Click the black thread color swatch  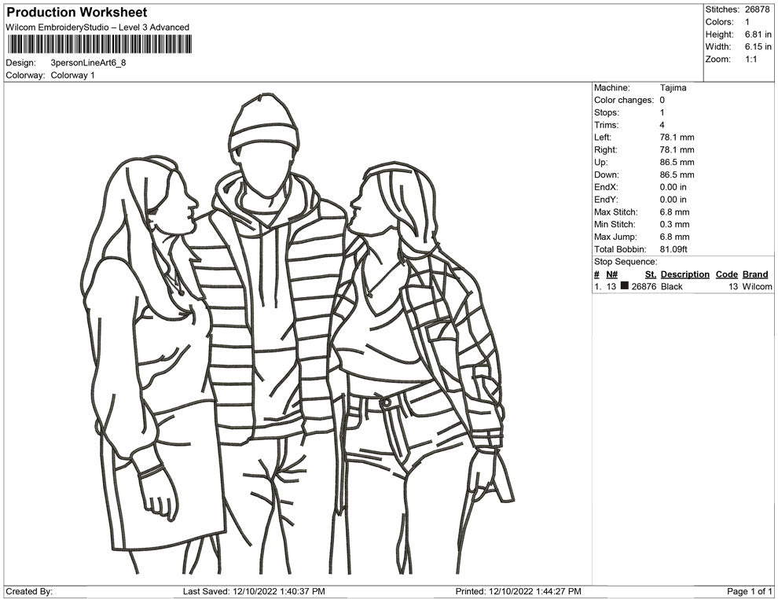tap(624, 287)
